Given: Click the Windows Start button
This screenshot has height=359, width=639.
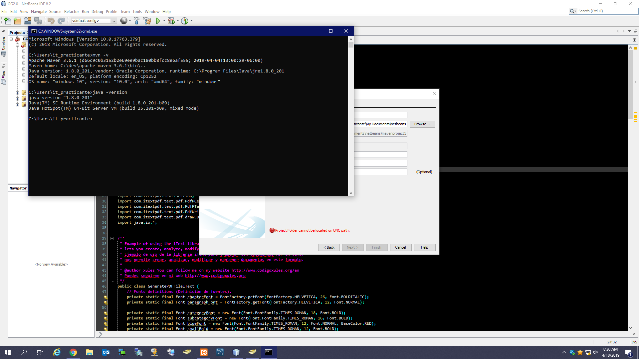Looking at the screenshot, I should pyautogui.click(x=8, y=352).
